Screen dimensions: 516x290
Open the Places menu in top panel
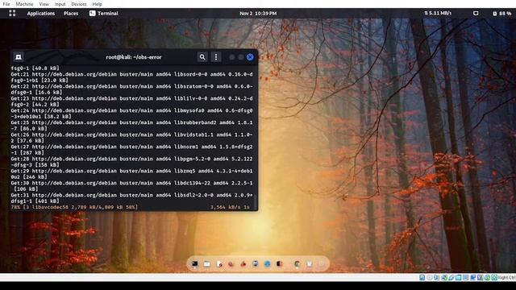click(x=71, y=14)
